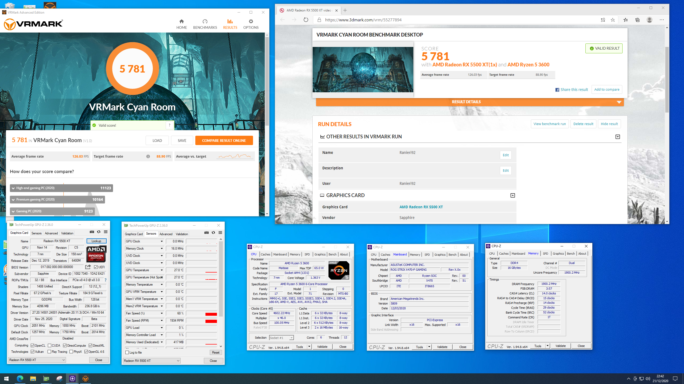
Task: Toggle Vulkan checkbox in GPU-Z
Action: [x=33, y=352]
